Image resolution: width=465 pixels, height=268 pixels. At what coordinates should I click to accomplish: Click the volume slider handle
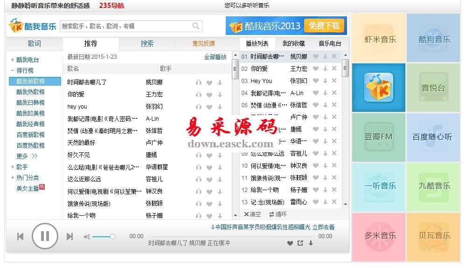112,237
